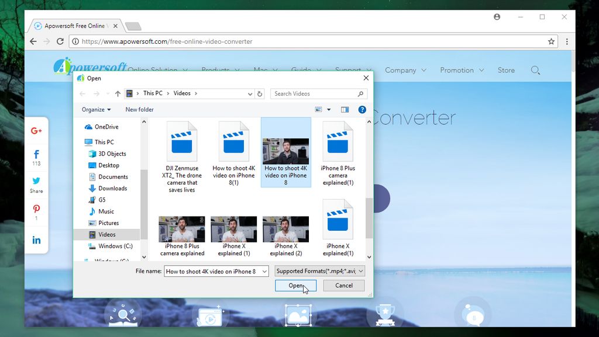Show the preview pane icon
This screenshot has width=599, height=337.
[x=344, y=109]
